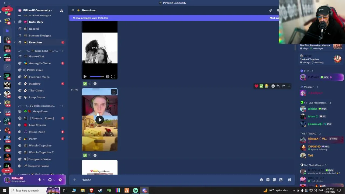Screen dimensions: 345x194
Task: Toggle headphone deafen in user panel
Action: click(50, 180)
